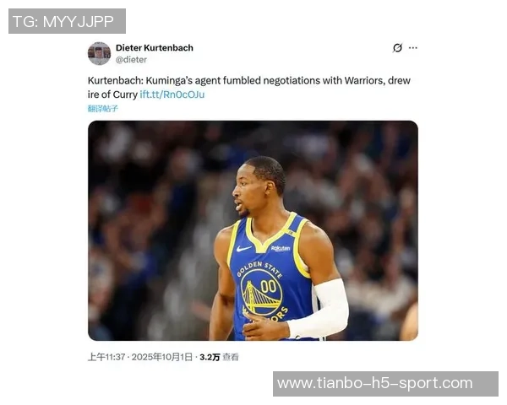
Task: Open the Warriors player photo
Action: [x=253, y=230]
